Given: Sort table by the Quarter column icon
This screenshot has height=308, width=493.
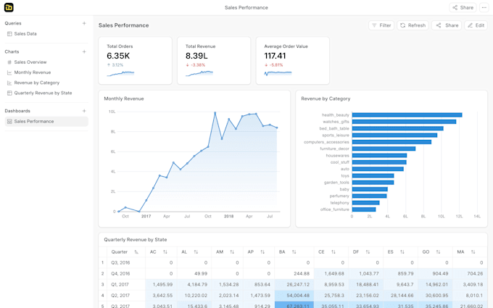Looking at the screenshot, I should tap(136, 252).
